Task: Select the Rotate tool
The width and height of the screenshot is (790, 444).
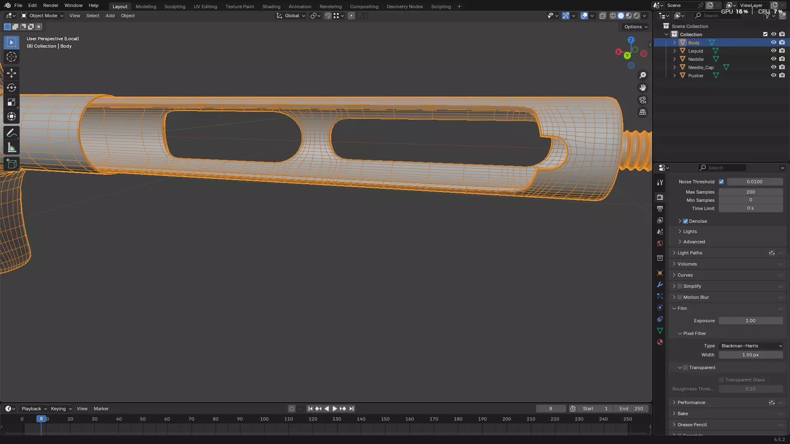Action: [x=12, y=88]
